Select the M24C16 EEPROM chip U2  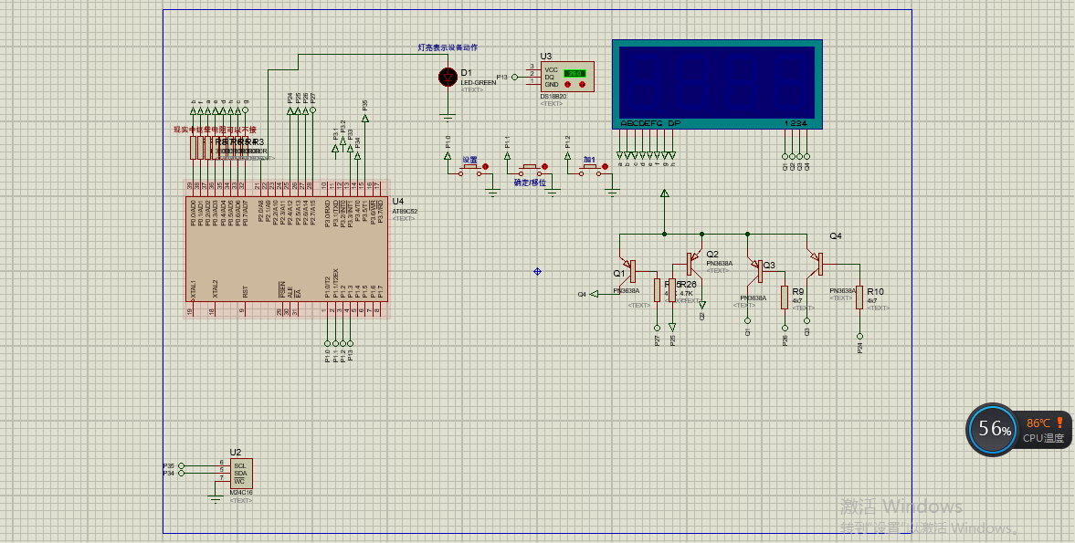pyautogui.click(x=240, y=473)
